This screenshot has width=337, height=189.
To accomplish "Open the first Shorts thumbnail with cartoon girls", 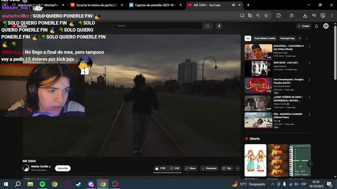I will (255, 160).
